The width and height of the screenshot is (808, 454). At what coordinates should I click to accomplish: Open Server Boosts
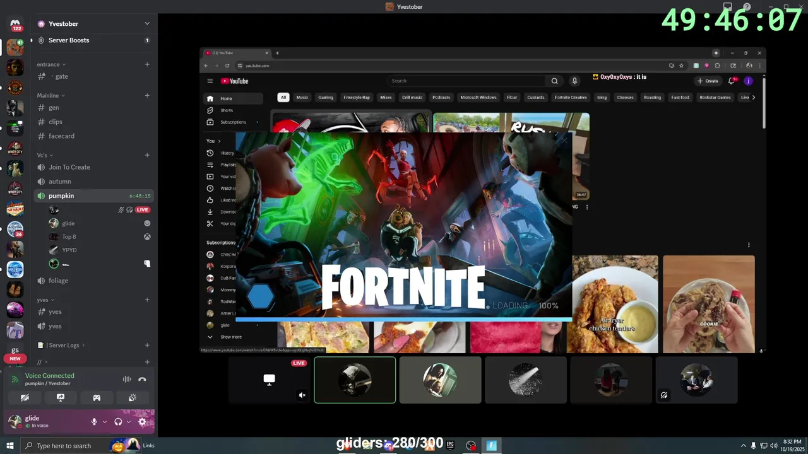tap(94, 40)
